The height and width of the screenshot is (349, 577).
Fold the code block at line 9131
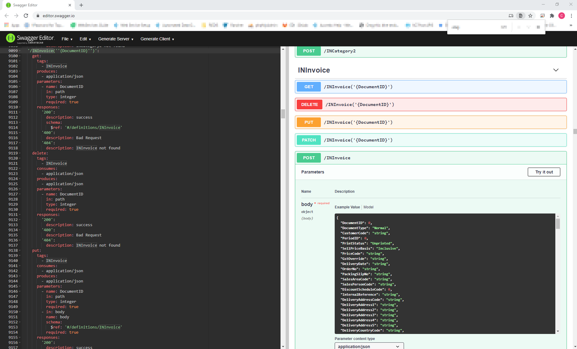click(x=20, y=215)
